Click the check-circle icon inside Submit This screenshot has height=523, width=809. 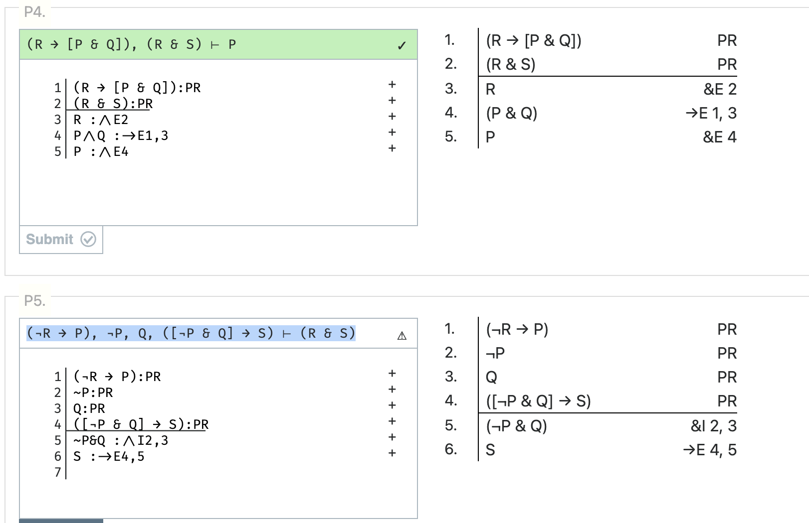click(88, 240)
